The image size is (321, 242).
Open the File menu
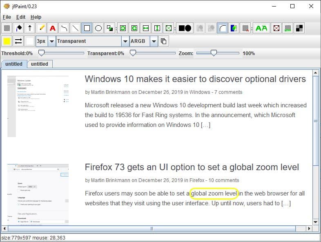[x=7, y=17]
